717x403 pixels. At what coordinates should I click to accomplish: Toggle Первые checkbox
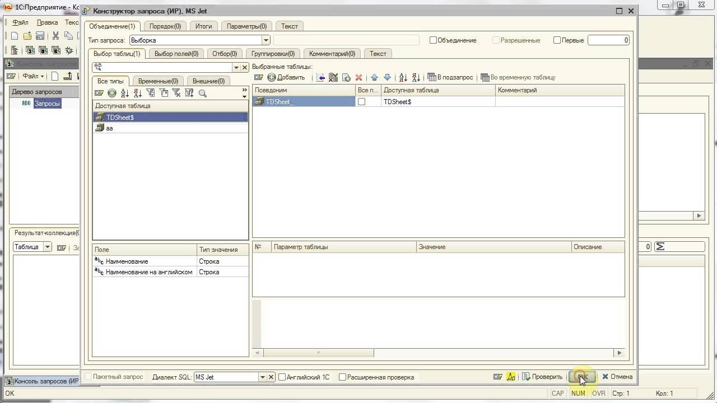(557, 40)
